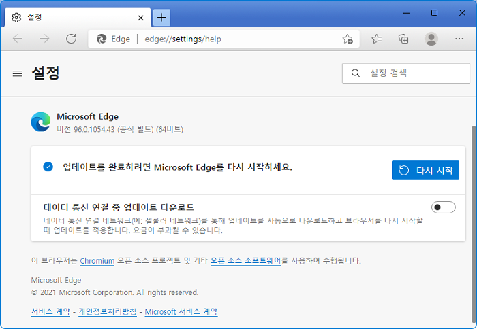This screenshot has width=477, height=329.
Task: Click the Edge logo in address bar
Action: [x=102, y=39]
